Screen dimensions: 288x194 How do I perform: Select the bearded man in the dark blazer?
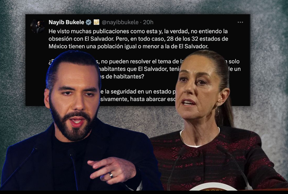(81, 121)
